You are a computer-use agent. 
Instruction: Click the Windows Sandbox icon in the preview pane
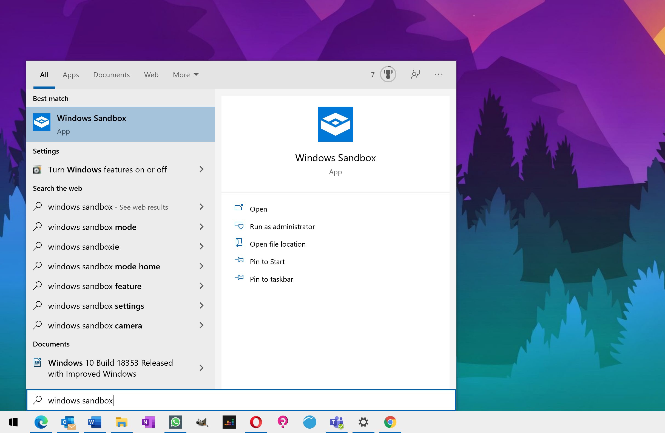(x=335, y=125)
